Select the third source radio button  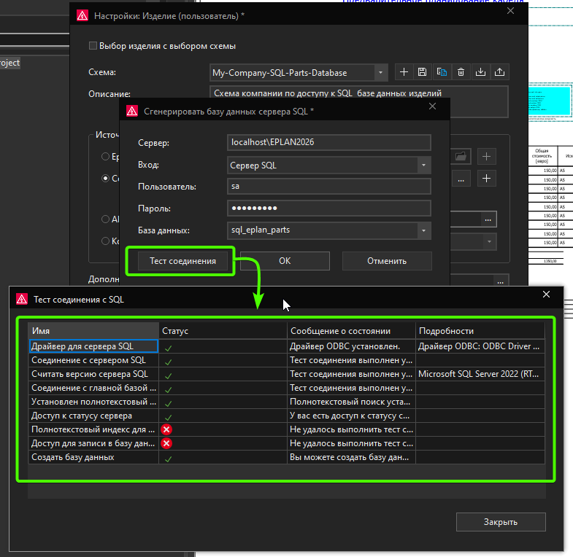pos(105,219)
